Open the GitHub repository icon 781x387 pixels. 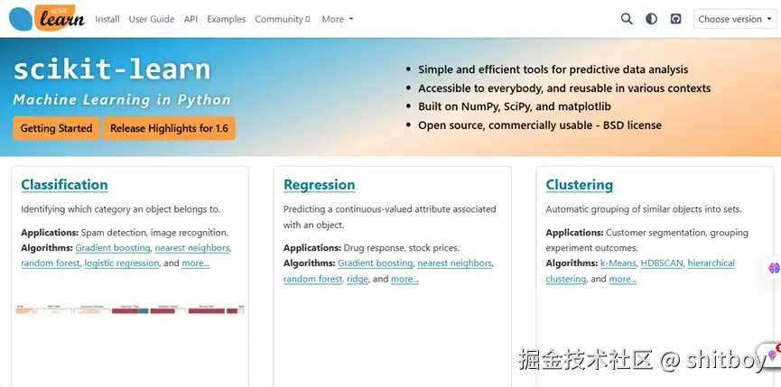click(x=675, y=19)
